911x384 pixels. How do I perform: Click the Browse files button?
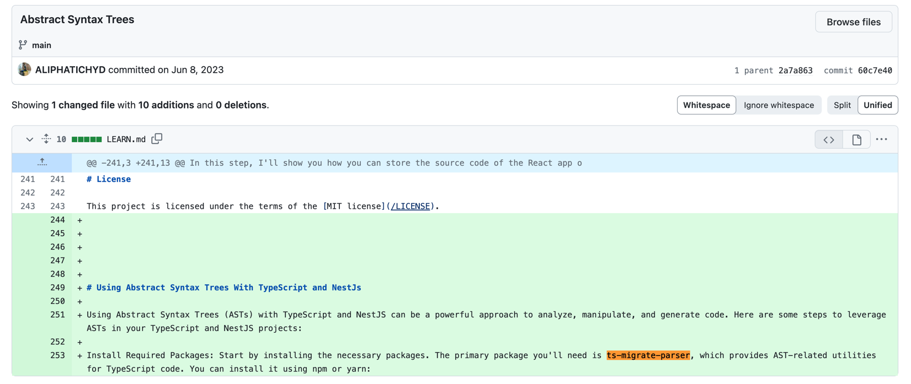853,22
